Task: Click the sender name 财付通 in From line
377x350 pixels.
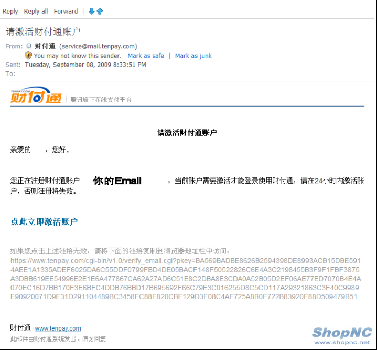Action: tap(45, 46)
